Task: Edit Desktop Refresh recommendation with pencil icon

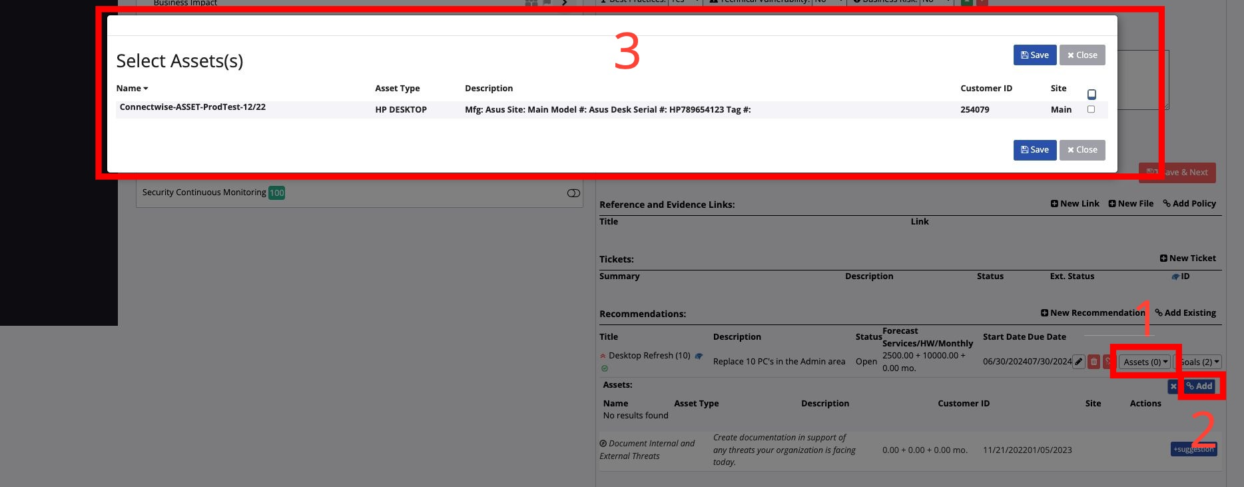Action: point(1079,362)
